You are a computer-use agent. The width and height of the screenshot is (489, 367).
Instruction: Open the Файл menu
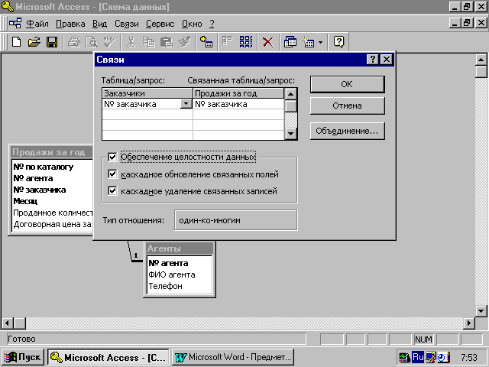[x=37, y=24]
